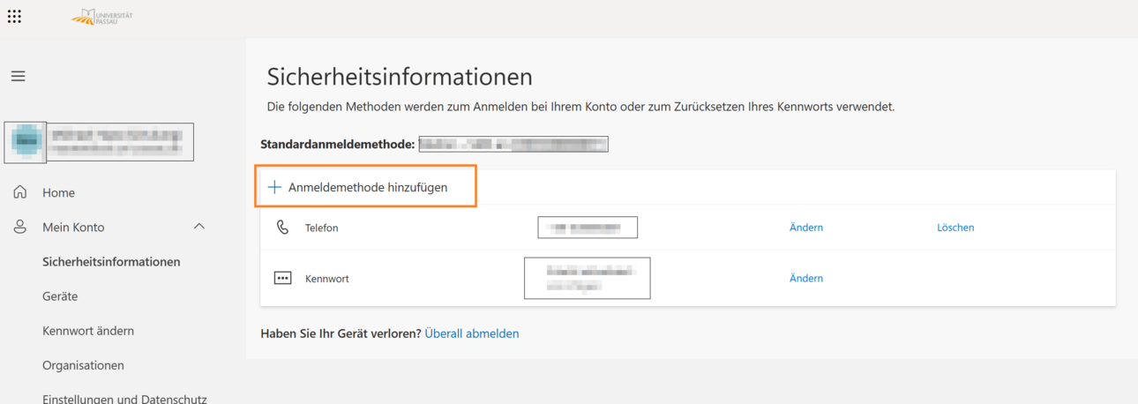Click the Telefon phone icon
Viewport: 1138px width, 404px height.
click(x=282, y=228)
